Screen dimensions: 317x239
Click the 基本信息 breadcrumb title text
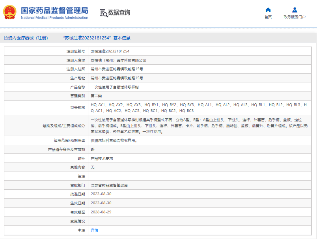click(122, 38)
